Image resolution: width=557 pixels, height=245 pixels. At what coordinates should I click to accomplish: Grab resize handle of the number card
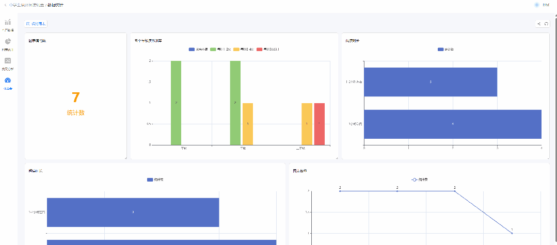(125, 158)
